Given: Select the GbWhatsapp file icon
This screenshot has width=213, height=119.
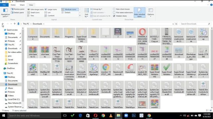Looking at the screenshot, I should (191, 53).
